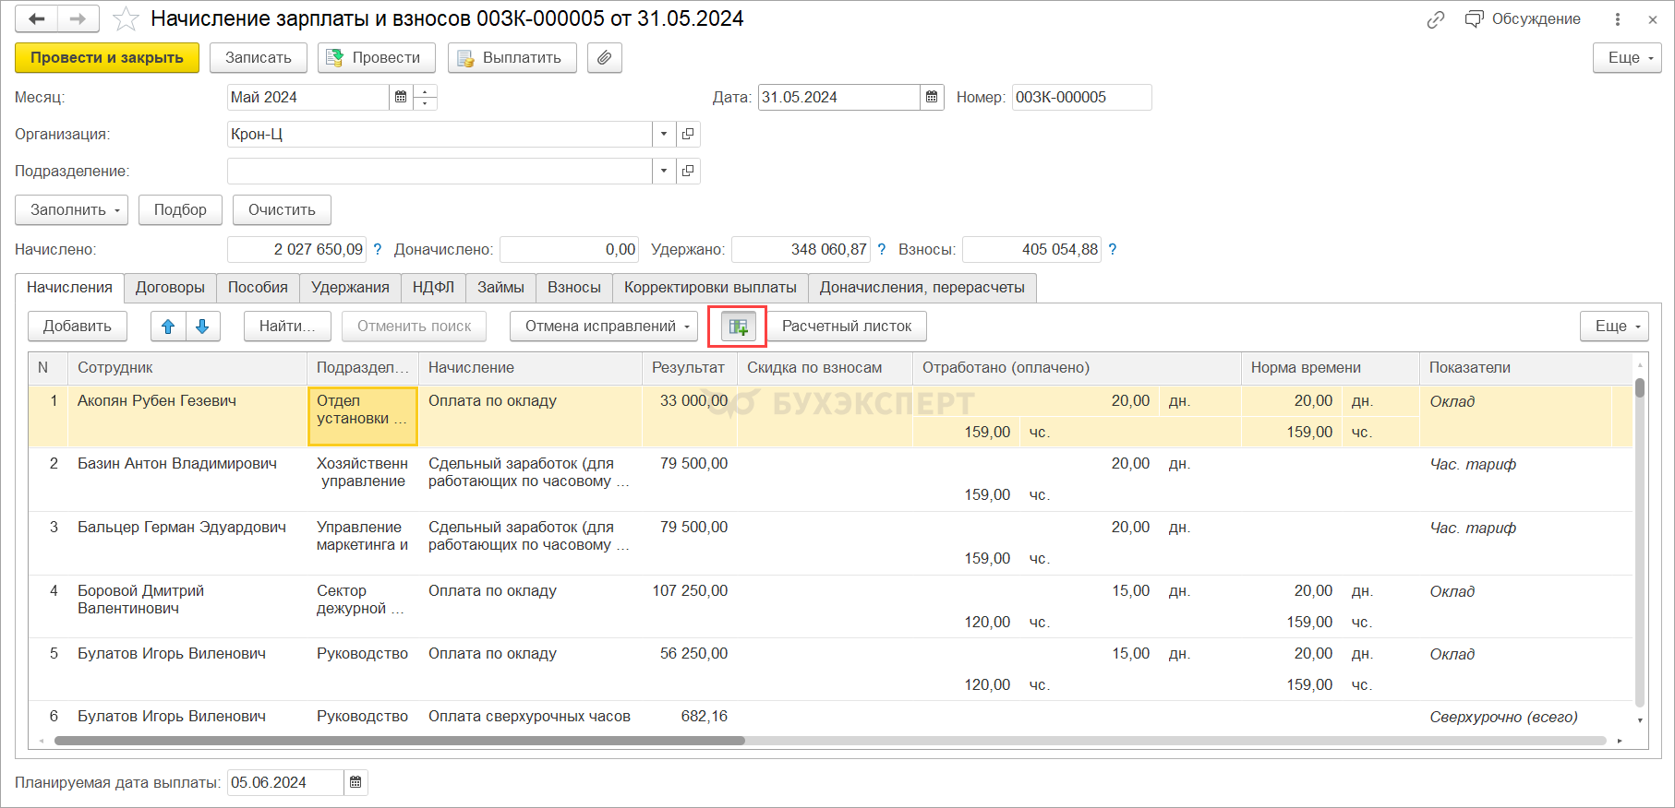
Task: Open calendar picker for Дата field
Action: click(932, 97)
